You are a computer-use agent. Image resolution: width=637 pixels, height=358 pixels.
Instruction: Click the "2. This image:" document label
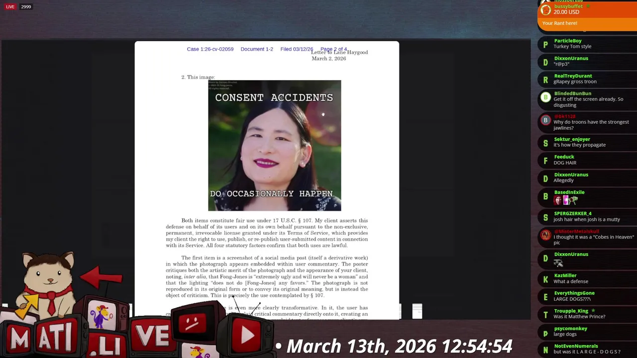click(x=198, y=77)
